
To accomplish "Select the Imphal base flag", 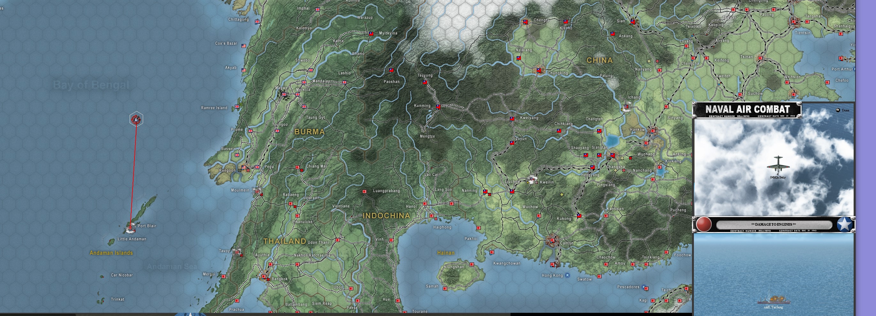I will click(x=318, y=10).
